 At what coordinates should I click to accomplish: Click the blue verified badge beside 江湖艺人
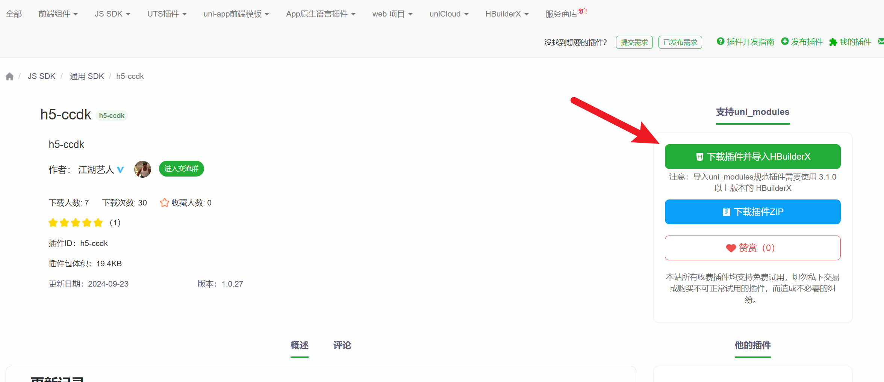click(120, 170)
